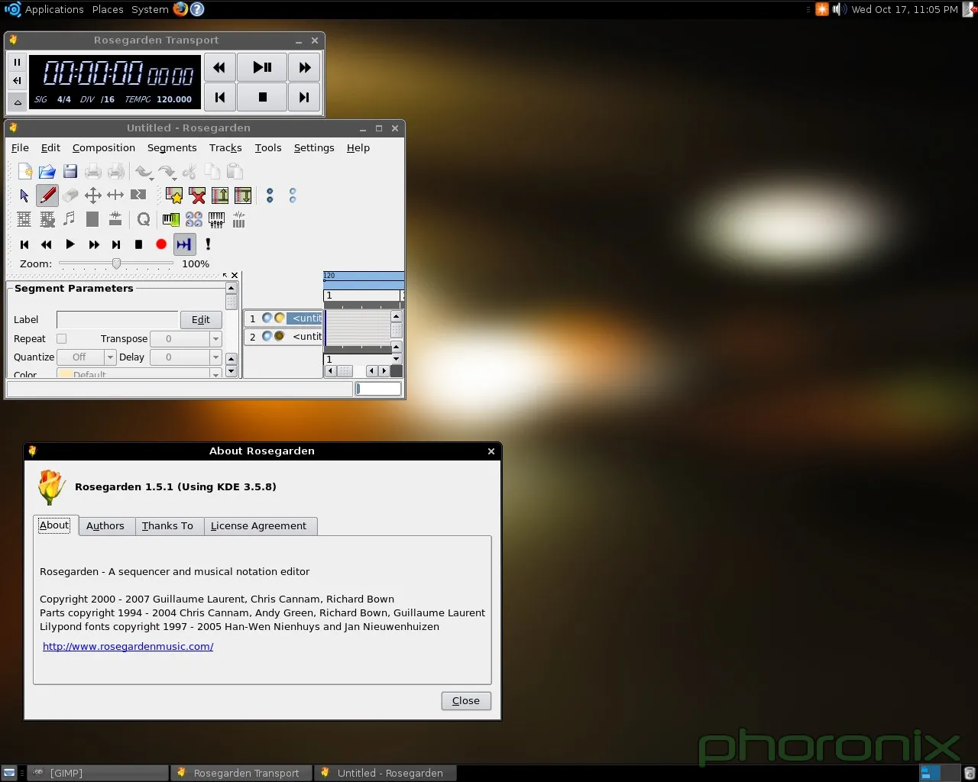Image resolution: width=978 pixels, height=782 pixels.
Task: Click fast forward in main window toolbar
Action: point(93,244)
